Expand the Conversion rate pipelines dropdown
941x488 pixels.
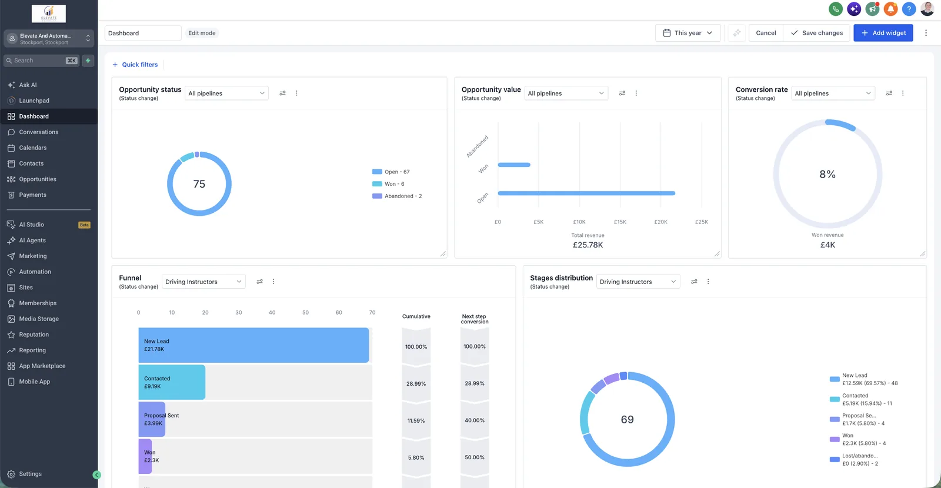(833, 93)
